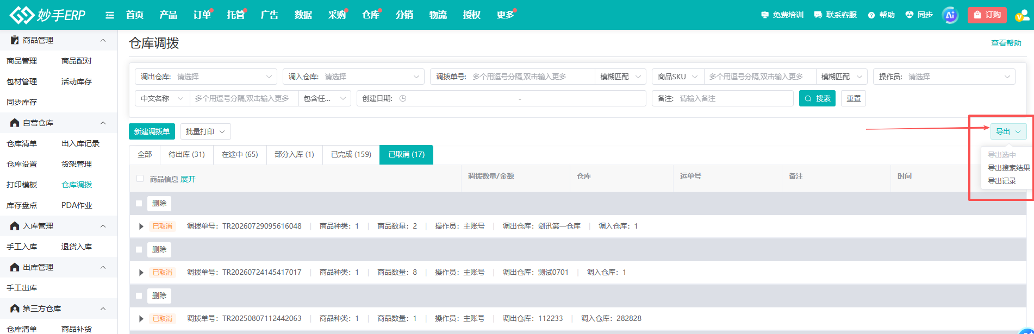Open 货架管理 in the sidebar
The height and width of the screenshot is (334, 1034).
(77, 164)
